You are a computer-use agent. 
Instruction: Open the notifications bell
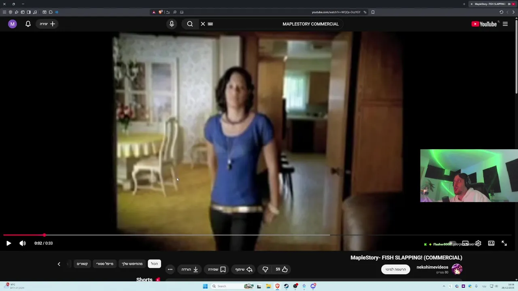[x=28, y=24]
